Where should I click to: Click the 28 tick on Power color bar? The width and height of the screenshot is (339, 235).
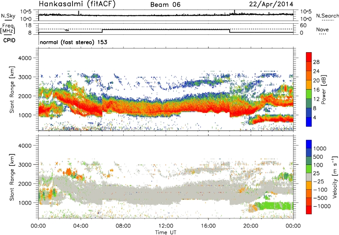click(x=316, y=62)
